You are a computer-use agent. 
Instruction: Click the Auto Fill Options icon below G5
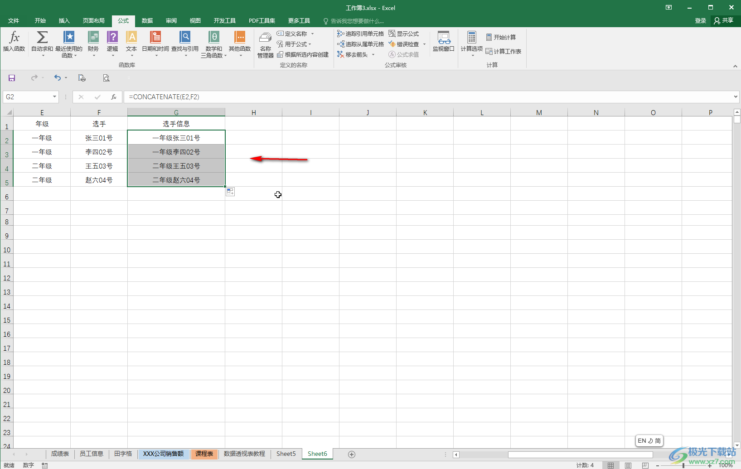(x=230, y=192)
